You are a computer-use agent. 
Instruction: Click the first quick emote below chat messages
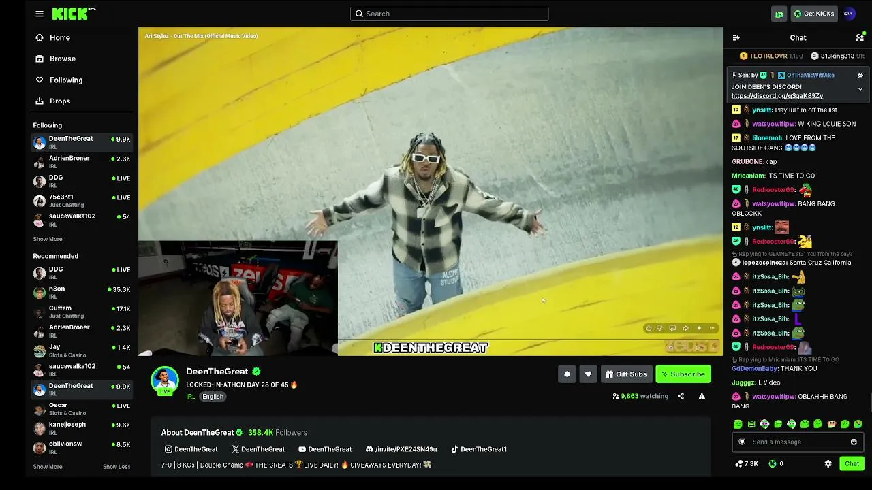738,424
